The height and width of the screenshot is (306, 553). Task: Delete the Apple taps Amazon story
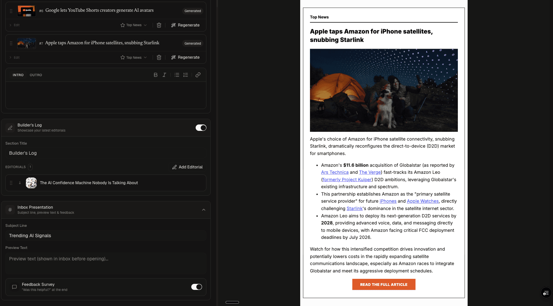[159, 57]
